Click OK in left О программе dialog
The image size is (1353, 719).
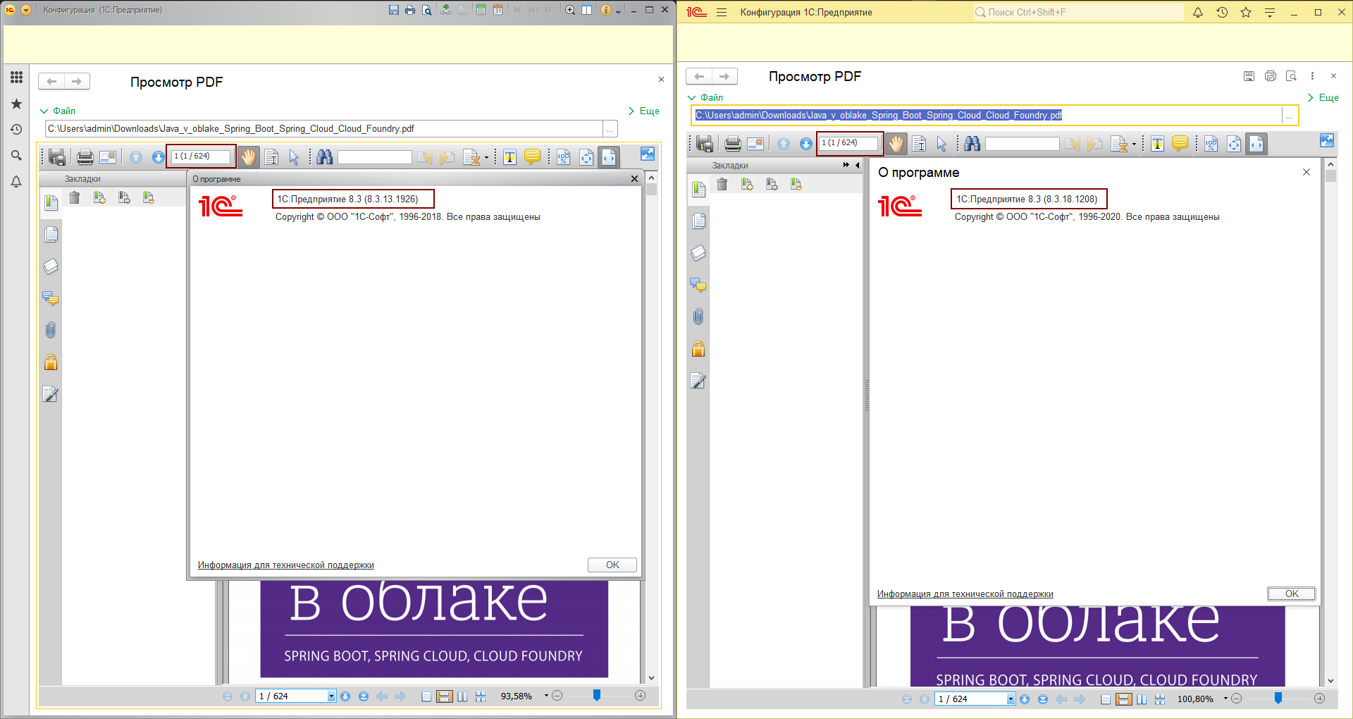(612, 565)
